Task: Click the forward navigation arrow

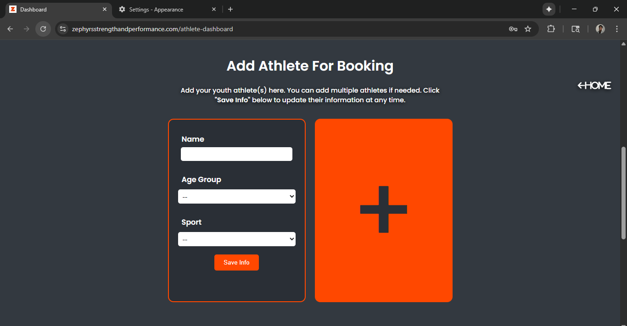Action: pyautogui.click(x=26, y=28)
